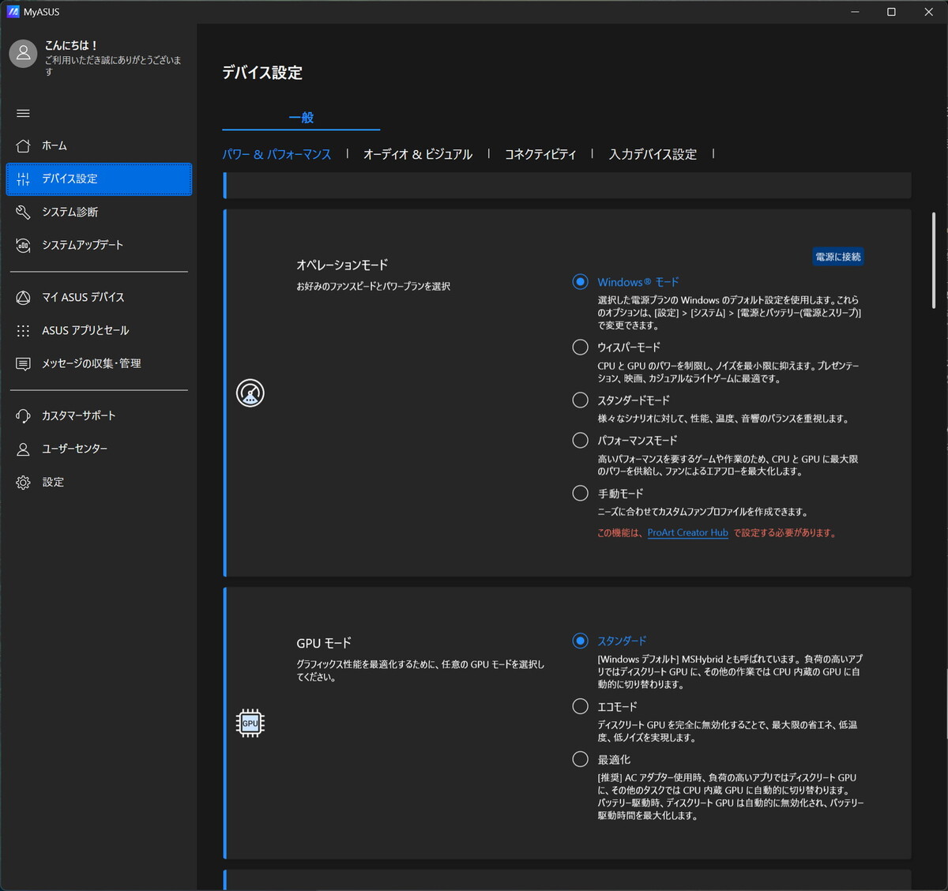The width and height of the screenshot is (948, 891).
Task: Click the update icon beside システムアップデート
Action: tap(23, 245)
